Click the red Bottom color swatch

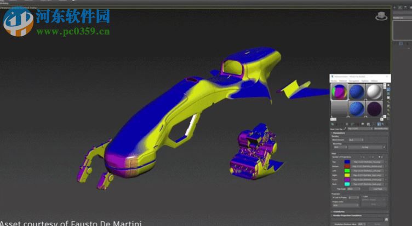[347, 166]
